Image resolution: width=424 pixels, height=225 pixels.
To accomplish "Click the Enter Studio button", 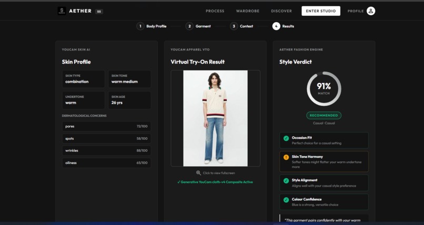I will click(x=321, y=11).
